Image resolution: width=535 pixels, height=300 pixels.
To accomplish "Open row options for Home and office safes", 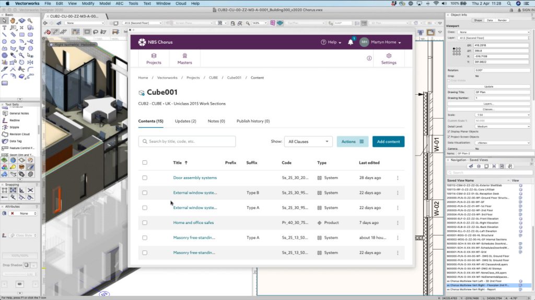I will [398, 223].
